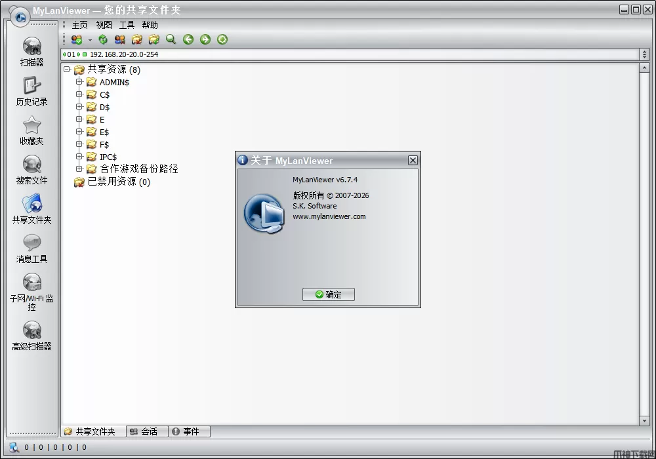Open the 收藏夹 favorites panel
The image size is (656, 459).
pyautogui.click(x=31, y=130)
